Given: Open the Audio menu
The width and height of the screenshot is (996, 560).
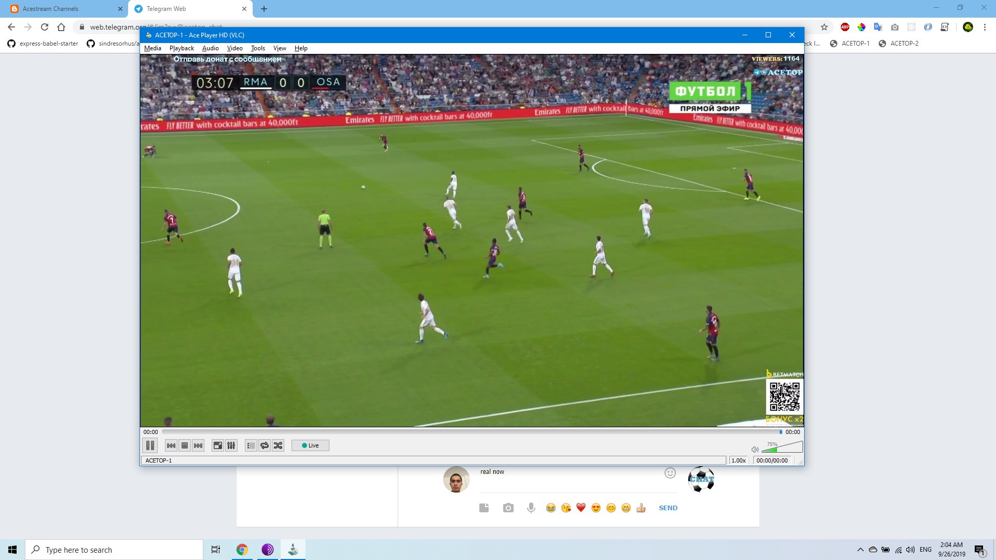Looking at the screenshot, I should 211,48.
